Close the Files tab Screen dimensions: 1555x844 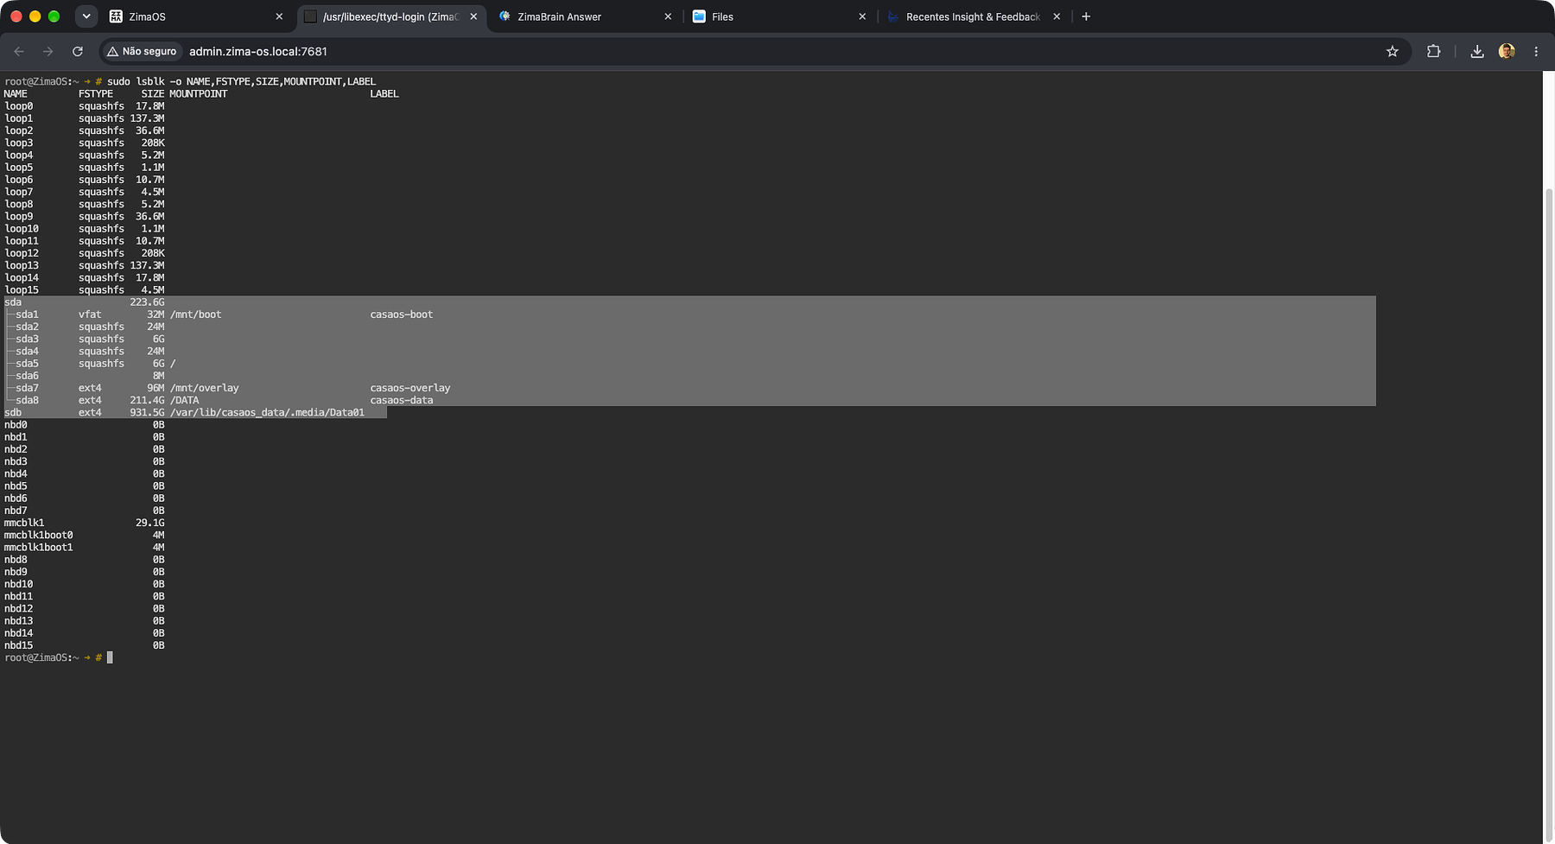click(862, 16)
